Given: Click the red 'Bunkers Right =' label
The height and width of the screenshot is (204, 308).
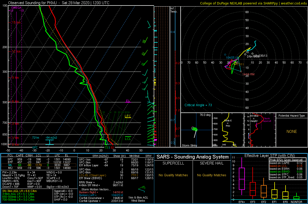Looking at the screenshot, I should tap(88, 192).
